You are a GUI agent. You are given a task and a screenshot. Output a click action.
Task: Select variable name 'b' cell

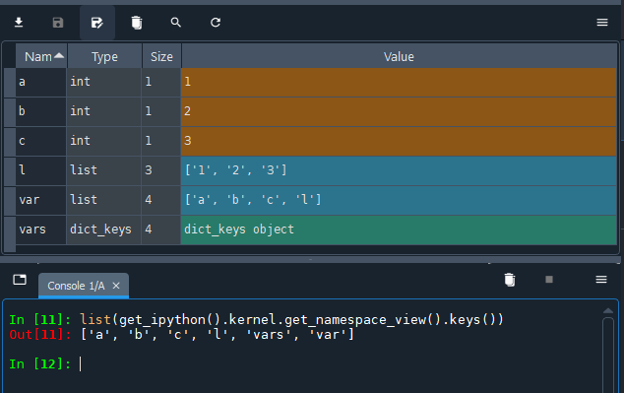[x=41, y=111]
